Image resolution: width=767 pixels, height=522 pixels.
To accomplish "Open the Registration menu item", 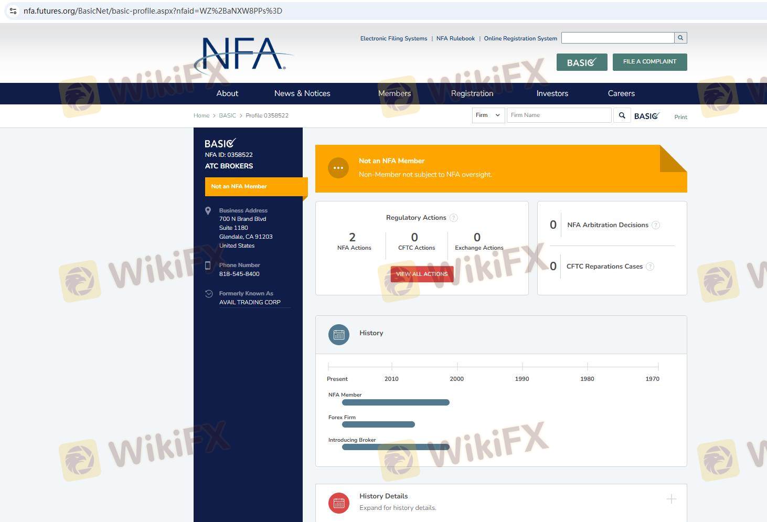I will [x=472, y=93].
